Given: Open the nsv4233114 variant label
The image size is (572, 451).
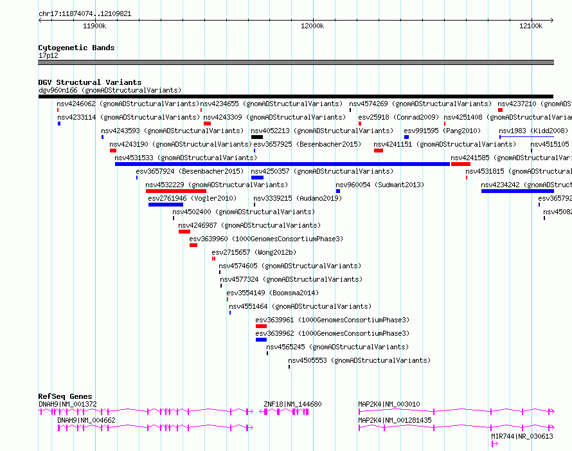Looking at the screenshot, I should 129,117.
